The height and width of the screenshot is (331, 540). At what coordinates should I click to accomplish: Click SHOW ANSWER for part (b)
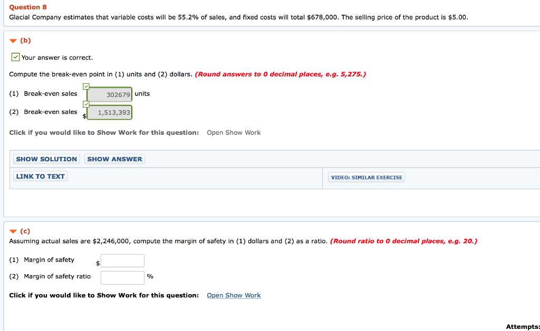point(114,159)
